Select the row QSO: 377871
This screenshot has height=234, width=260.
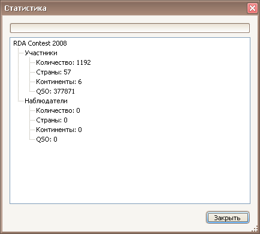[55, 91]
